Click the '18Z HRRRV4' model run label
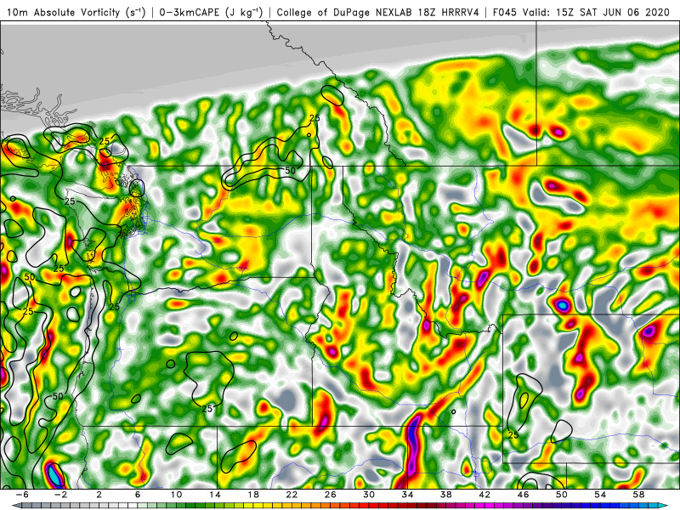The image size is (680, 510). point(449,12)
